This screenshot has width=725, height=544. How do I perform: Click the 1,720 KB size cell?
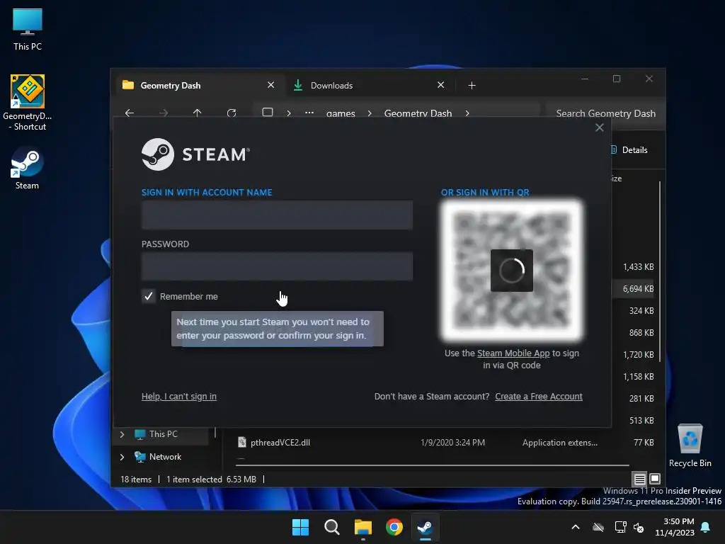pyautogui.click(x=638, y=355)
